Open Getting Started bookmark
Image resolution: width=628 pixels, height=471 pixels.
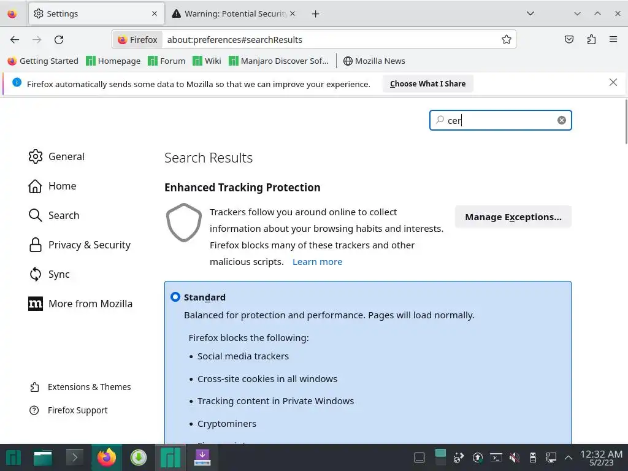tap(43, 61)
